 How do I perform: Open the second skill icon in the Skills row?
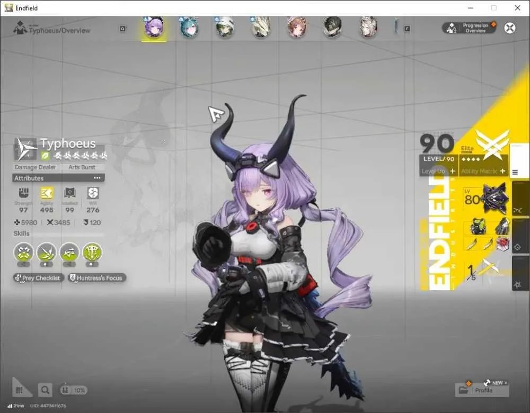pos(46,252)
